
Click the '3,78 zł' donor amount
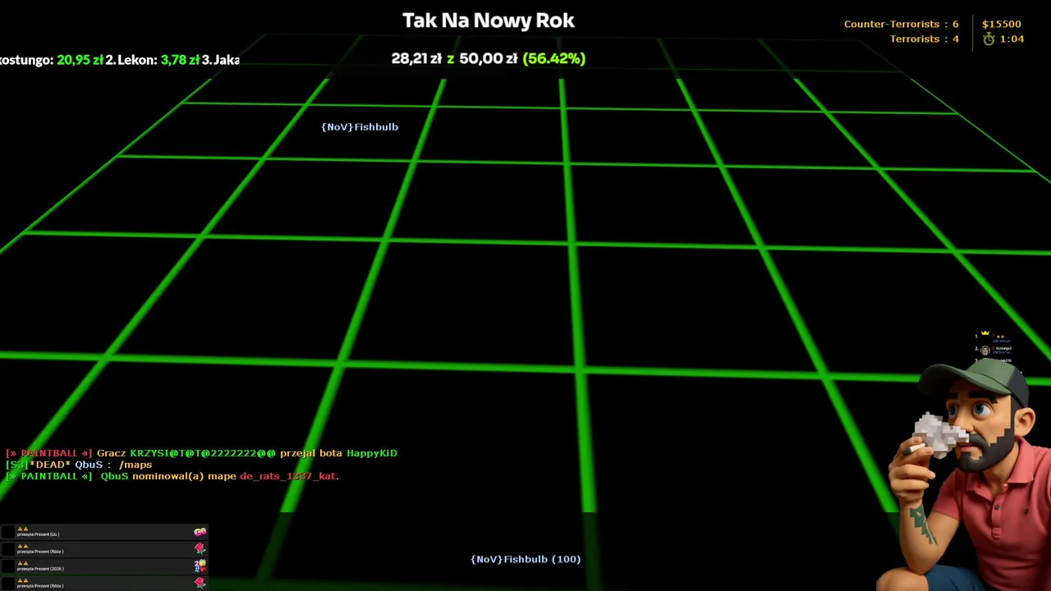pyautogui.click(x=180, y=60)
